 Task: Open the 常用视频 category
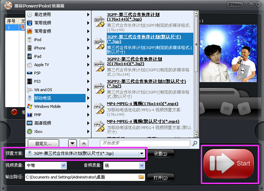click(58, 23)
